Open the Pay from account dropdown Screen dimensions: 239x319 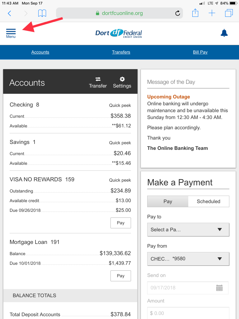click(188, 259)
